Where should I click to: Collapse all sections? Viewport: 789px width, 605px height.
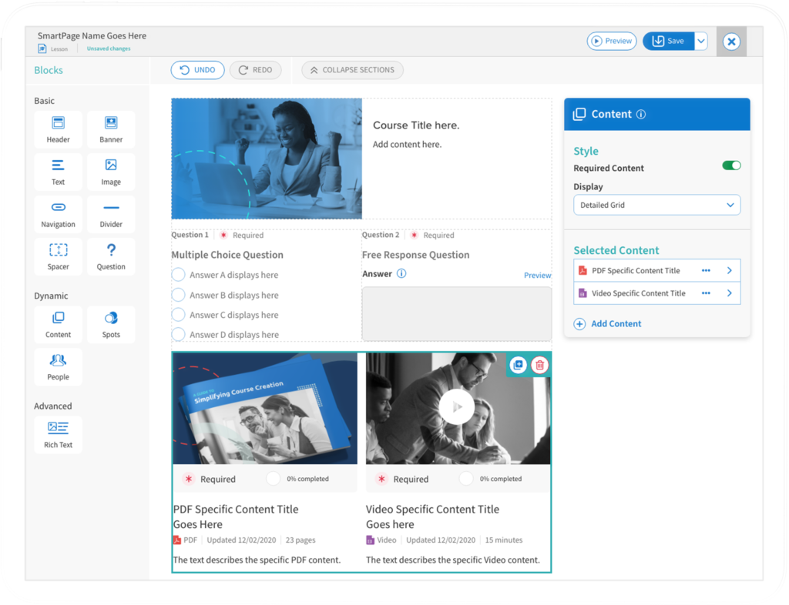(x=352, y=70)
